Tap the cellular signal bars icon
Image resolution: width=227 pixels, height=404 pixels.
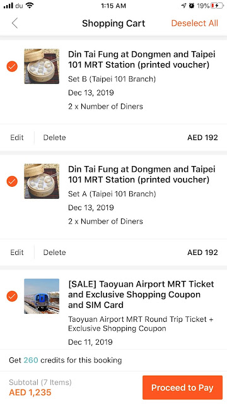point(8,6)
